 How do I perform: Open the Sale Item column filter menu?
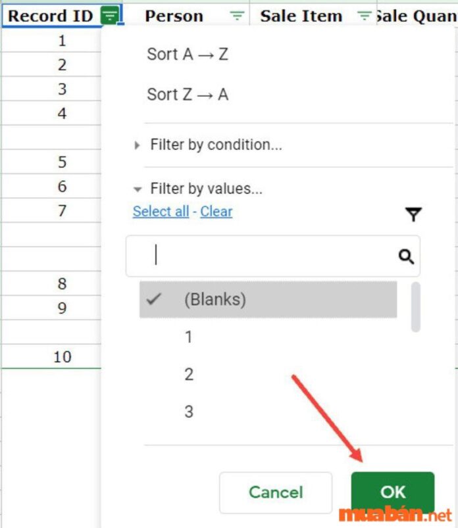point(363,16)
